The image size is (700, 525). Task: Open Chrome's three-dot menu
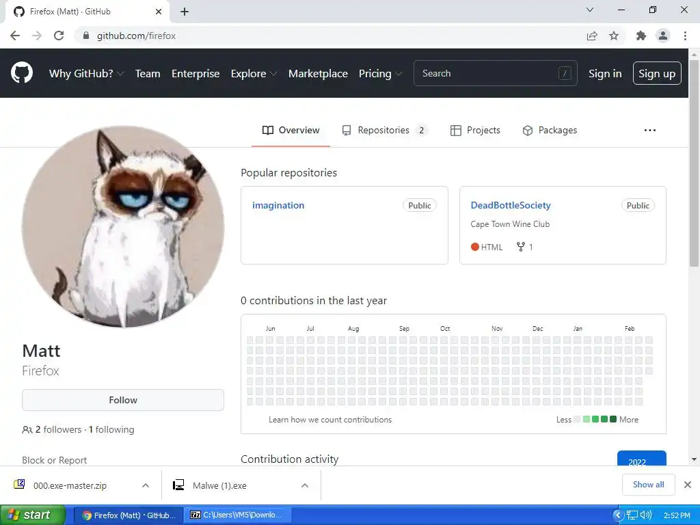click(685, 36)
